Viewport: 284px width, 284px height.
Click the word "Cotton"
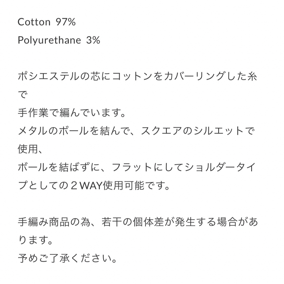click(x=34, y=22)
